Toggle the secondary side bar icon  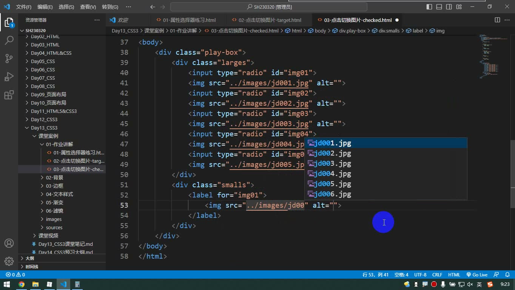coord(449,7)
